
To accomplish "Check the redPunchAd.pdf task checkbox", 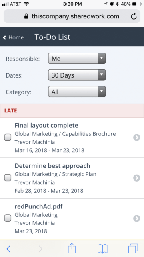I will (8, 218).
